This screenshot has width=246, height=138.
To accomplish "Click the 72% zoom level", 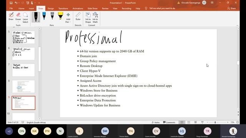I will point(232,122).
